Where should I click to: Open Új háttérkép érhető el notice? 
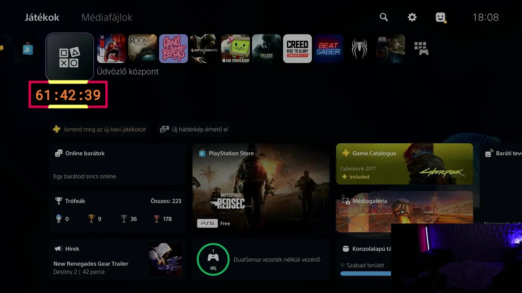click(195, 129)
